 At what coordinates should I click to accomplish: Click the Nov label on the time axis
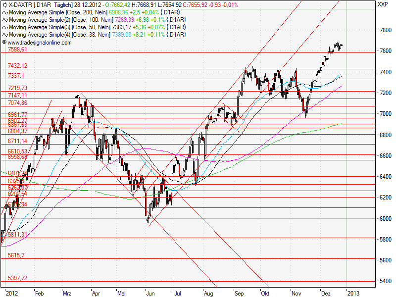(297, 293)
